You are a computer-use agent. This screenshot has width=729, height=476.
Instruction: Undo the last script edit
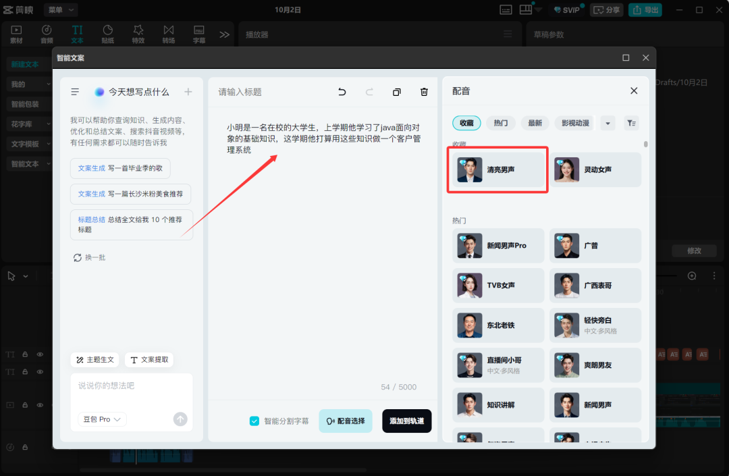[342, 91]
